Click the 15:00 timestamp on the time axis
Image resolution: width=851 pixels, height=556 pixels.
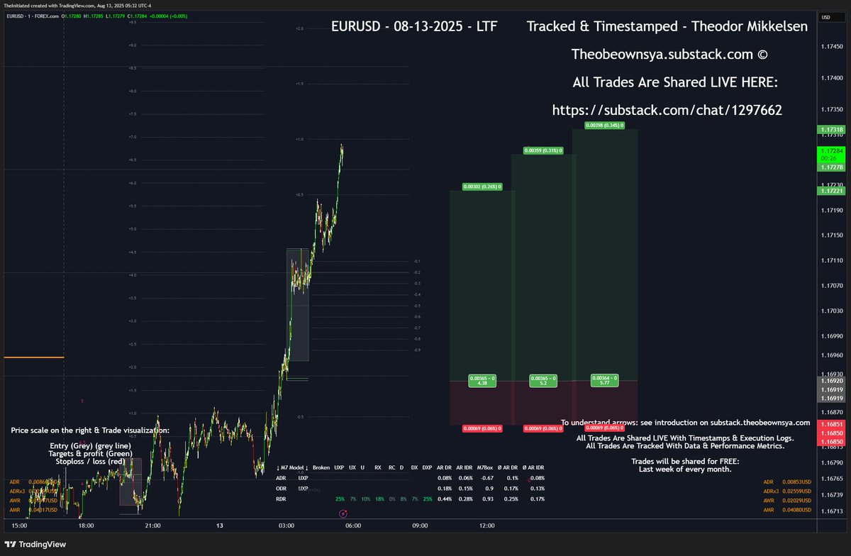[x=18, y=526]
